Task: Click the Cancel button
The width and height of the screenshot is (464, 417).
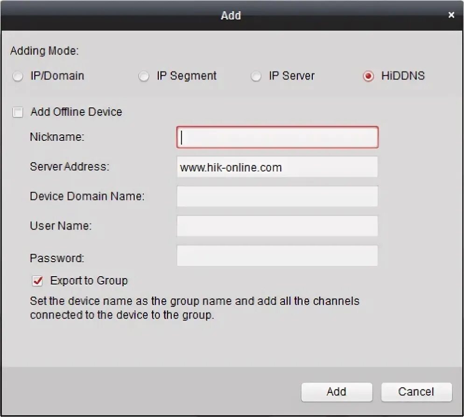Action: point(416,392)
